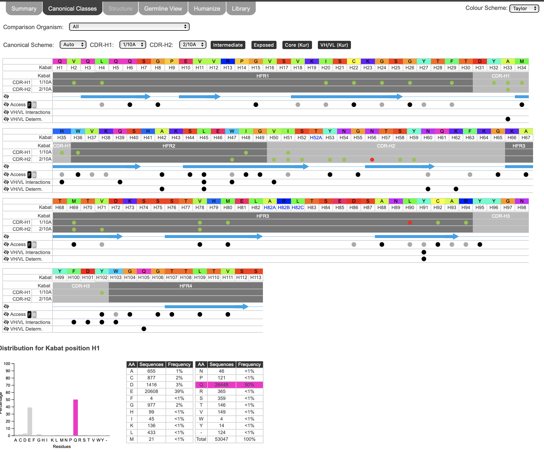Toggle visibility of the VH/VL Determ. row

tap(6, 119)
